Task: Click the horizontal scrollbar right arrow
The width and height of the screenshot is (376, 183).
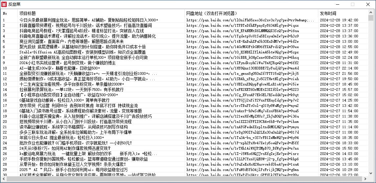Action: [365, 179]
